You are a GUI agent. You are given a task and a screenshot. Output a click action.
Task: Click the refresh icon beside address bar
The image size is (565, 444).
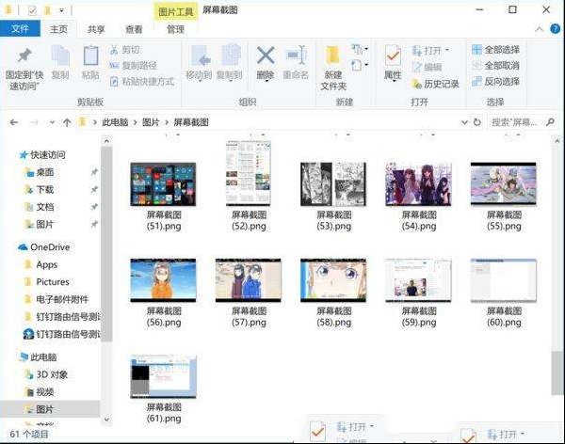point(477,122)
